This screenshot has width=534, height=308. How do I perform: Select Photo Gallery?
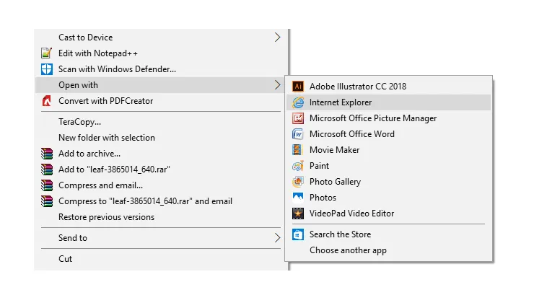[388, 182]
